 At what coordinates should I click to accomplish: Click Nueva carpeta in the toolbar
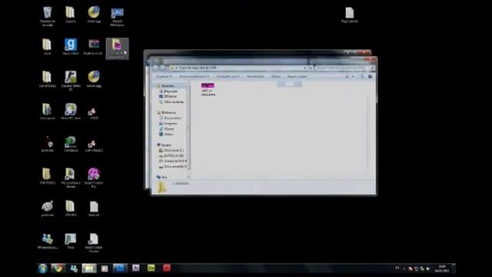[297, 76]
